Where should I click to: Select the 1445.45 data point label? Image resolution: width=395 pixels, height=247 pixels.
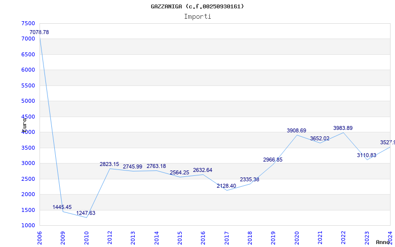(62, 207)
